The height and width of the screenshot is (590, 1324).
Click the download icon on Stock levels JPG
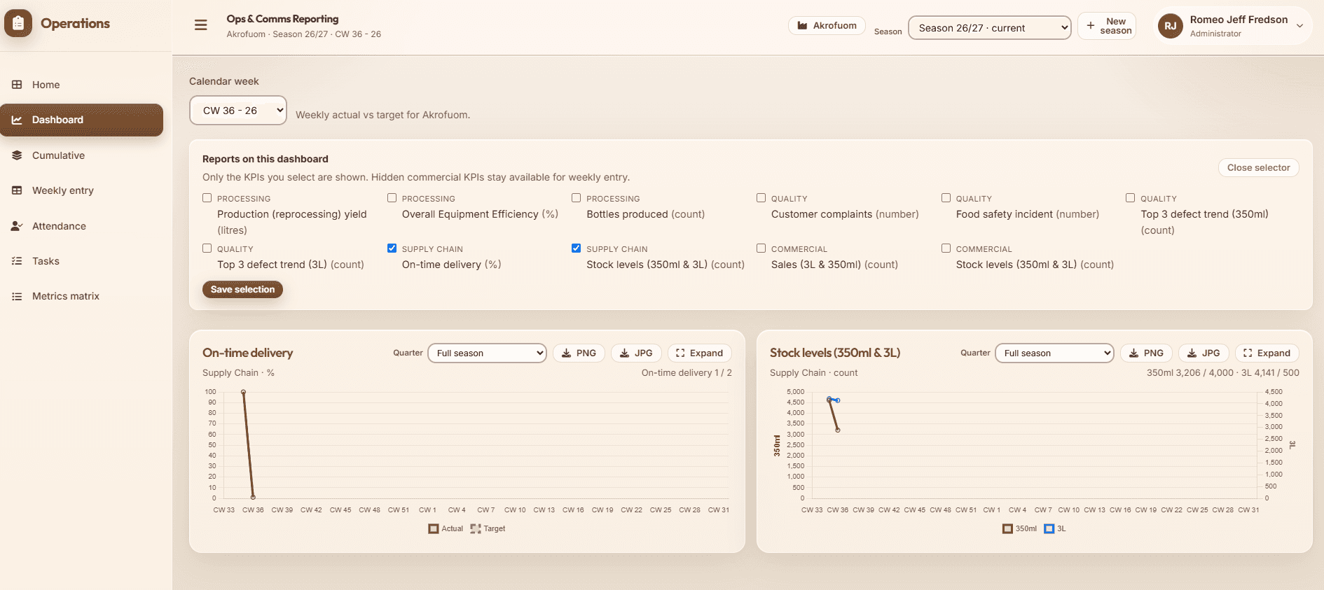[x=1192, y=353]
